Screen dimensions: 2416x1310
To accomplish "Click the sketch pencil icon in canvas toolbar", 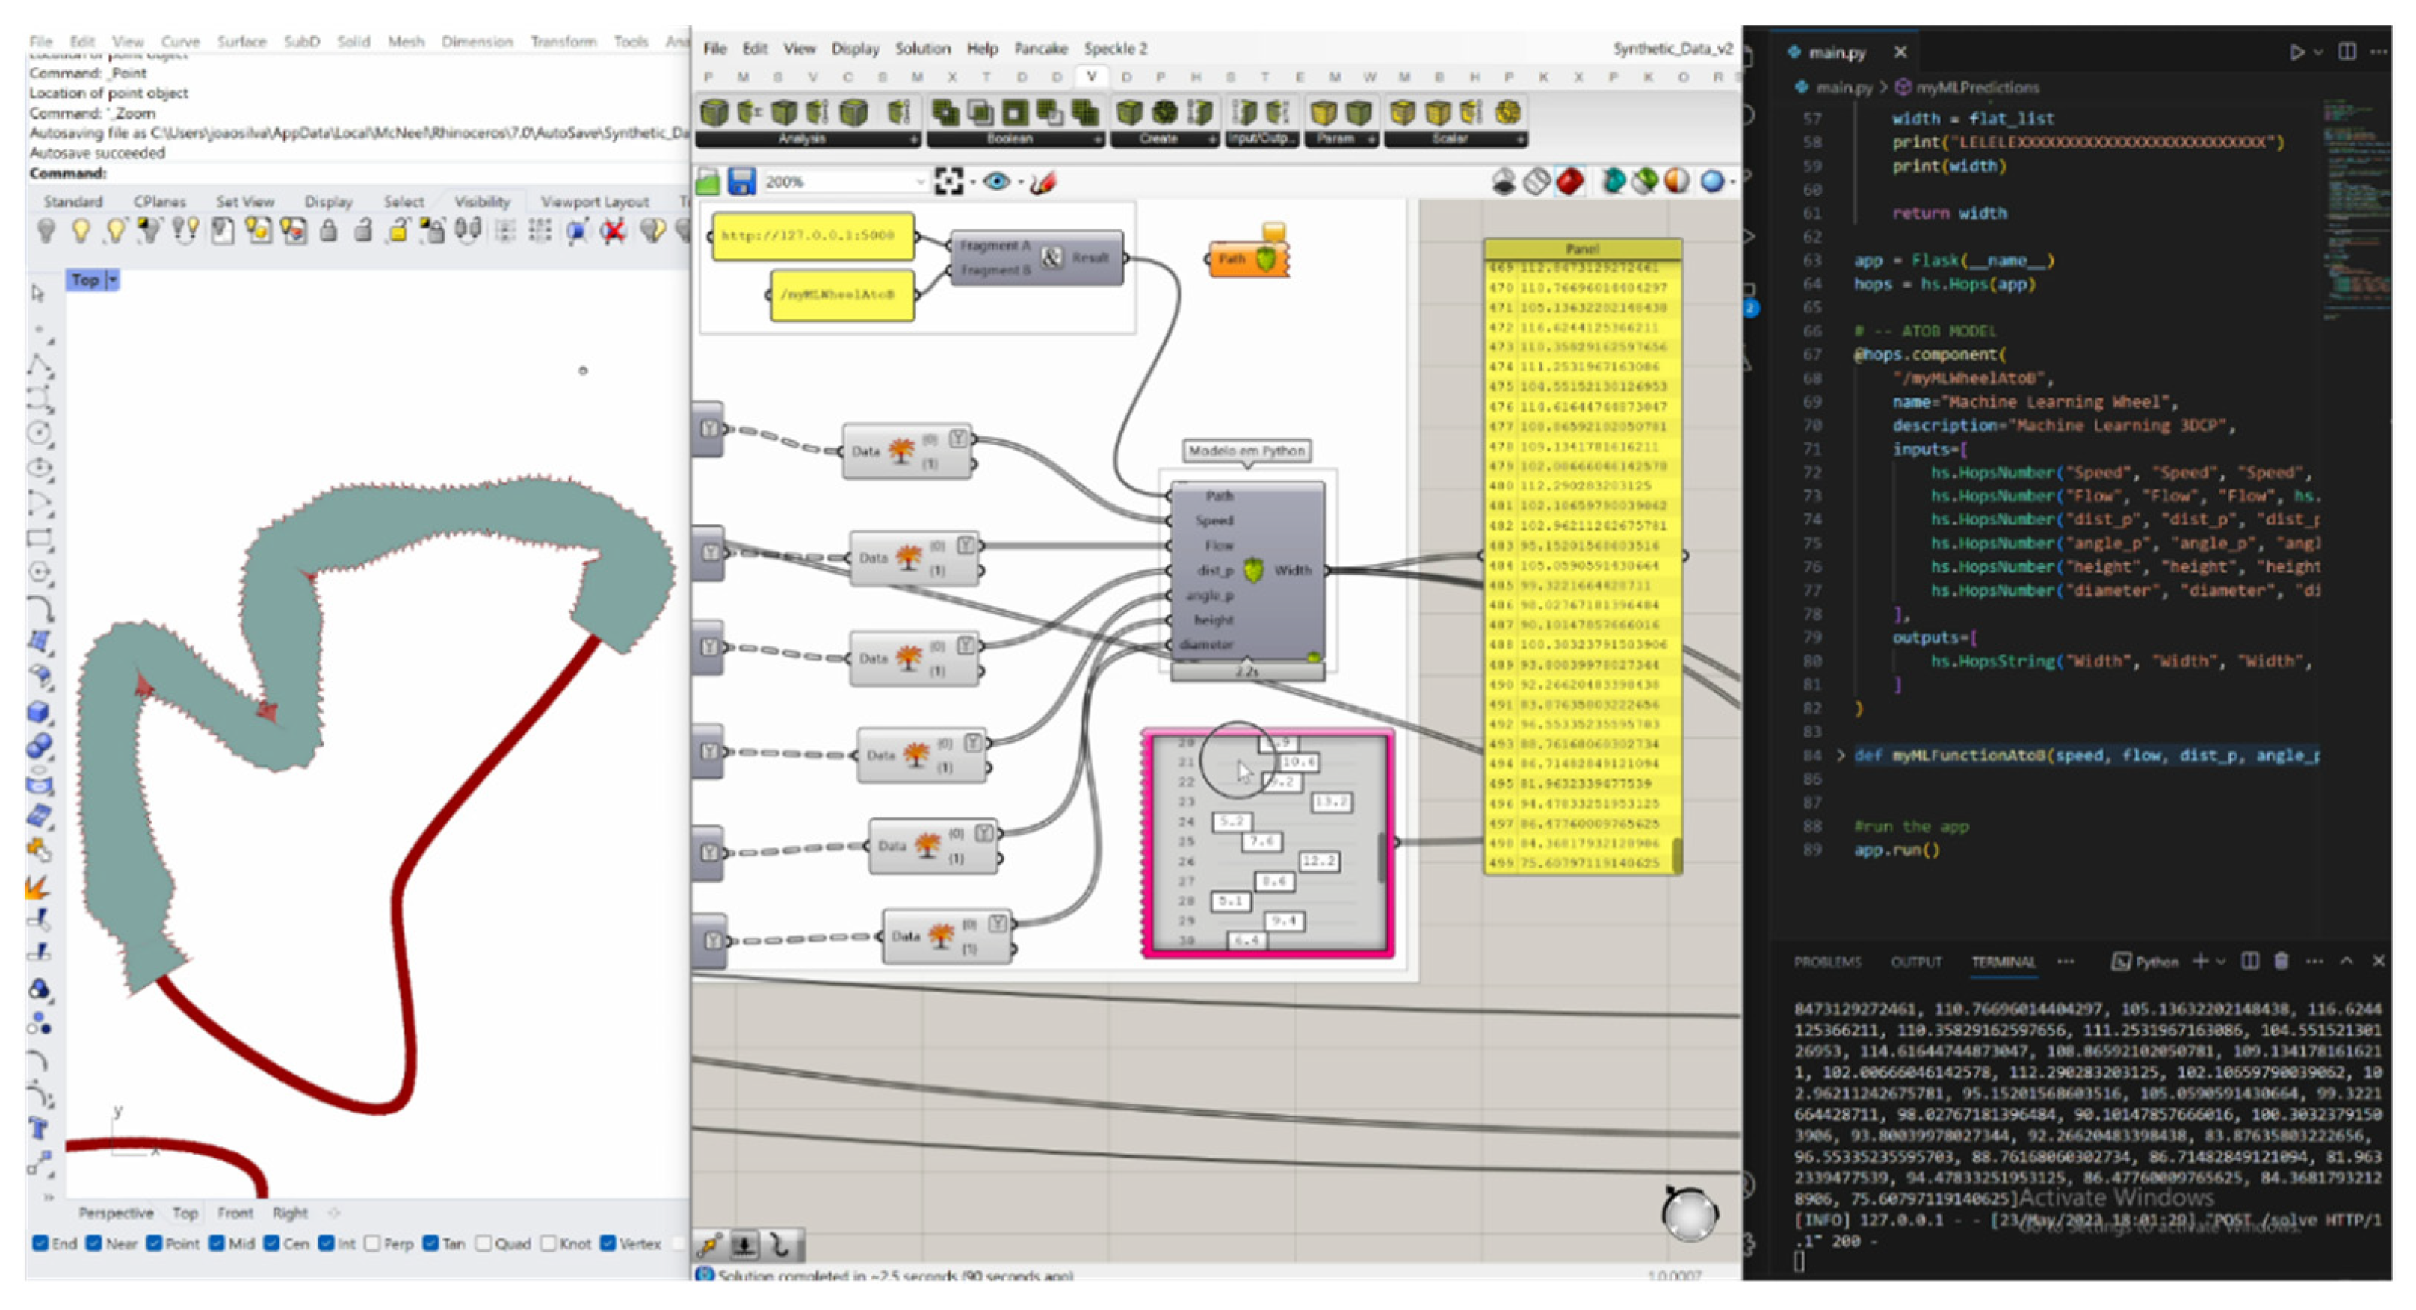I will (1042, 182).
